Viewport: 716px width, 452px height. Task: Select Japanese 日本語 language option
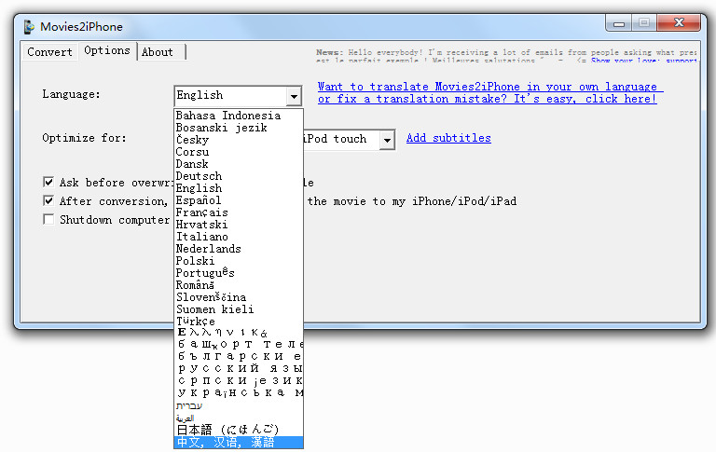point(227,430)
